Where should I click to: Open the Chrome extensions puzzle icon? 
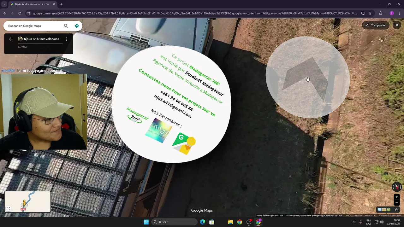coord(380,13)
